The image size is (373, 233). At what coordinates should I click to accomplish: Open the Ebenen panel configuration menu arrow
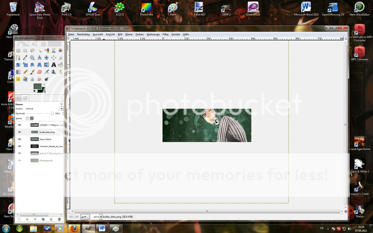tap(61, 104)
